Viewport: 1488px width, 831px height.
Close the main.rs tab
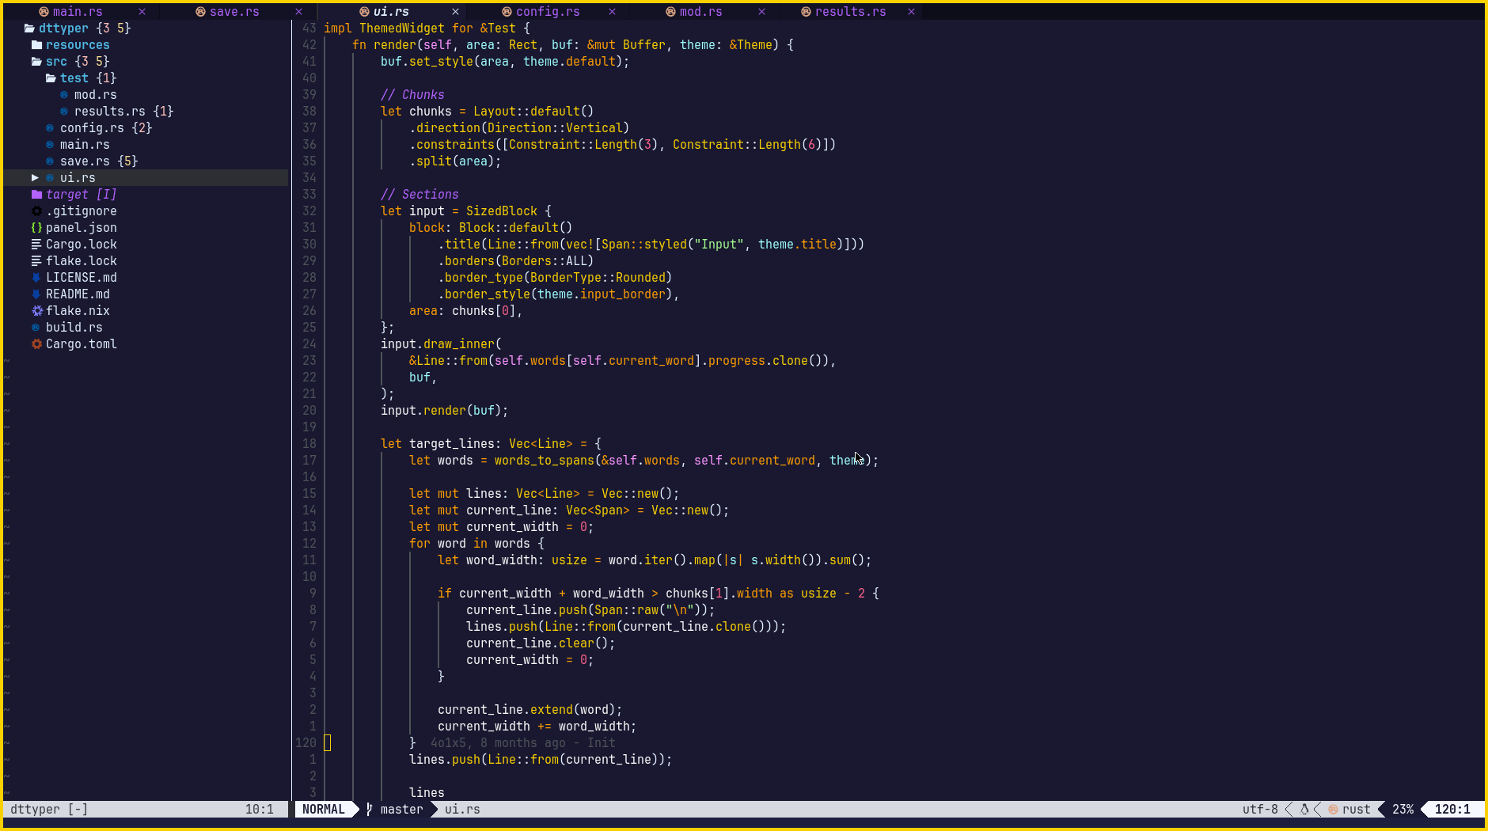click(142, 12)
